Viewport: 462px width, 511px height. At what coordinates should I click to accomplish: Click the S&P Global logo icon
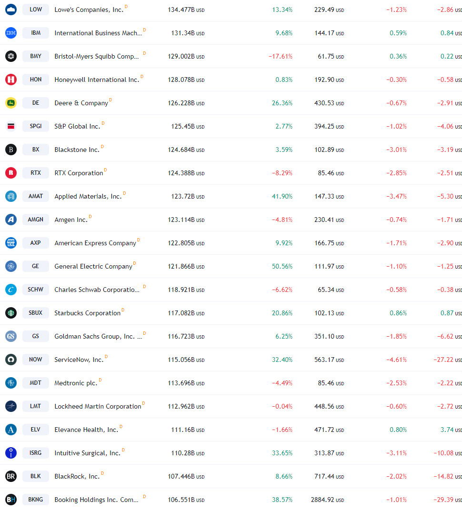pyautogui.click(x=11, y=126)
